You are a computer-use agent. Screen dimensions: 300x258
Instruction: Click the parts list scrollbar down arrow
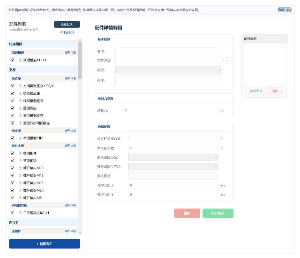coord(80,233)
